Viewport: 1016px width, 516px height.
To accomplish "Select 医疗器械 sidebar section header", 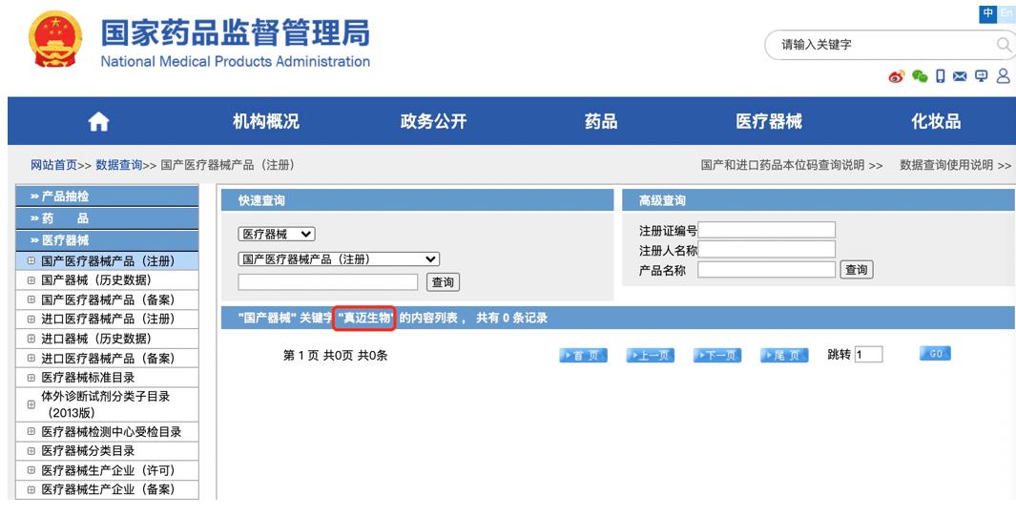I will [107, 240].
